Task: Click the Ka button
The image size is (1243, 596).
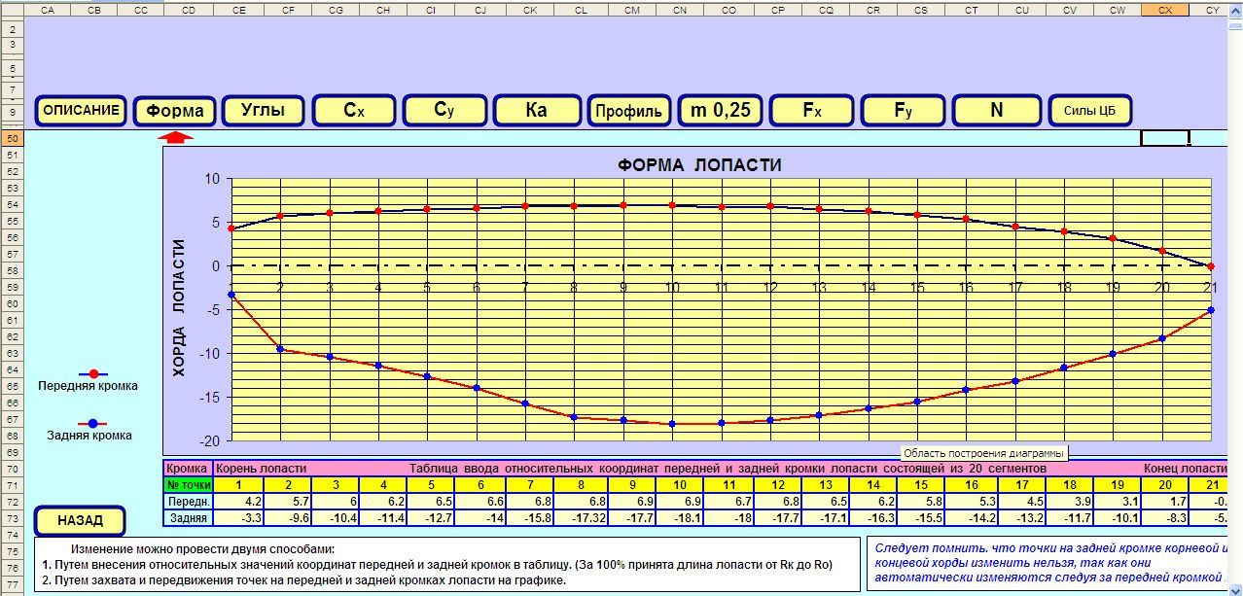Action: coord(536,111)
